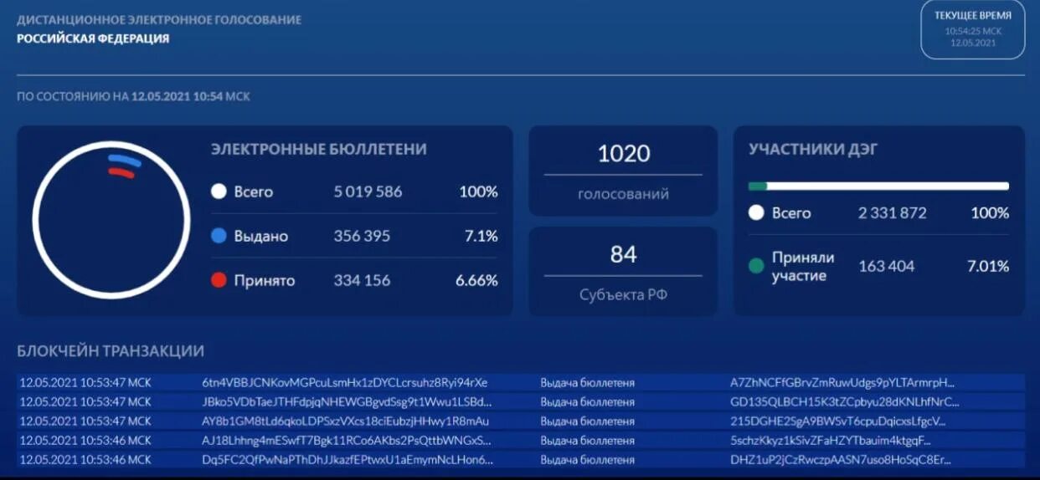Click the timestamp in the AJ18Lhhng row
The image size is (1040, 480).
85,440
